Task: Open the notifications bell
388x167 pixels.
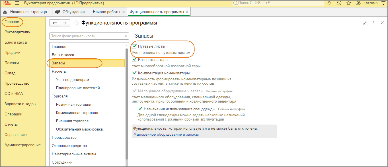Action: pyautogui.click(x=329, y=3)
